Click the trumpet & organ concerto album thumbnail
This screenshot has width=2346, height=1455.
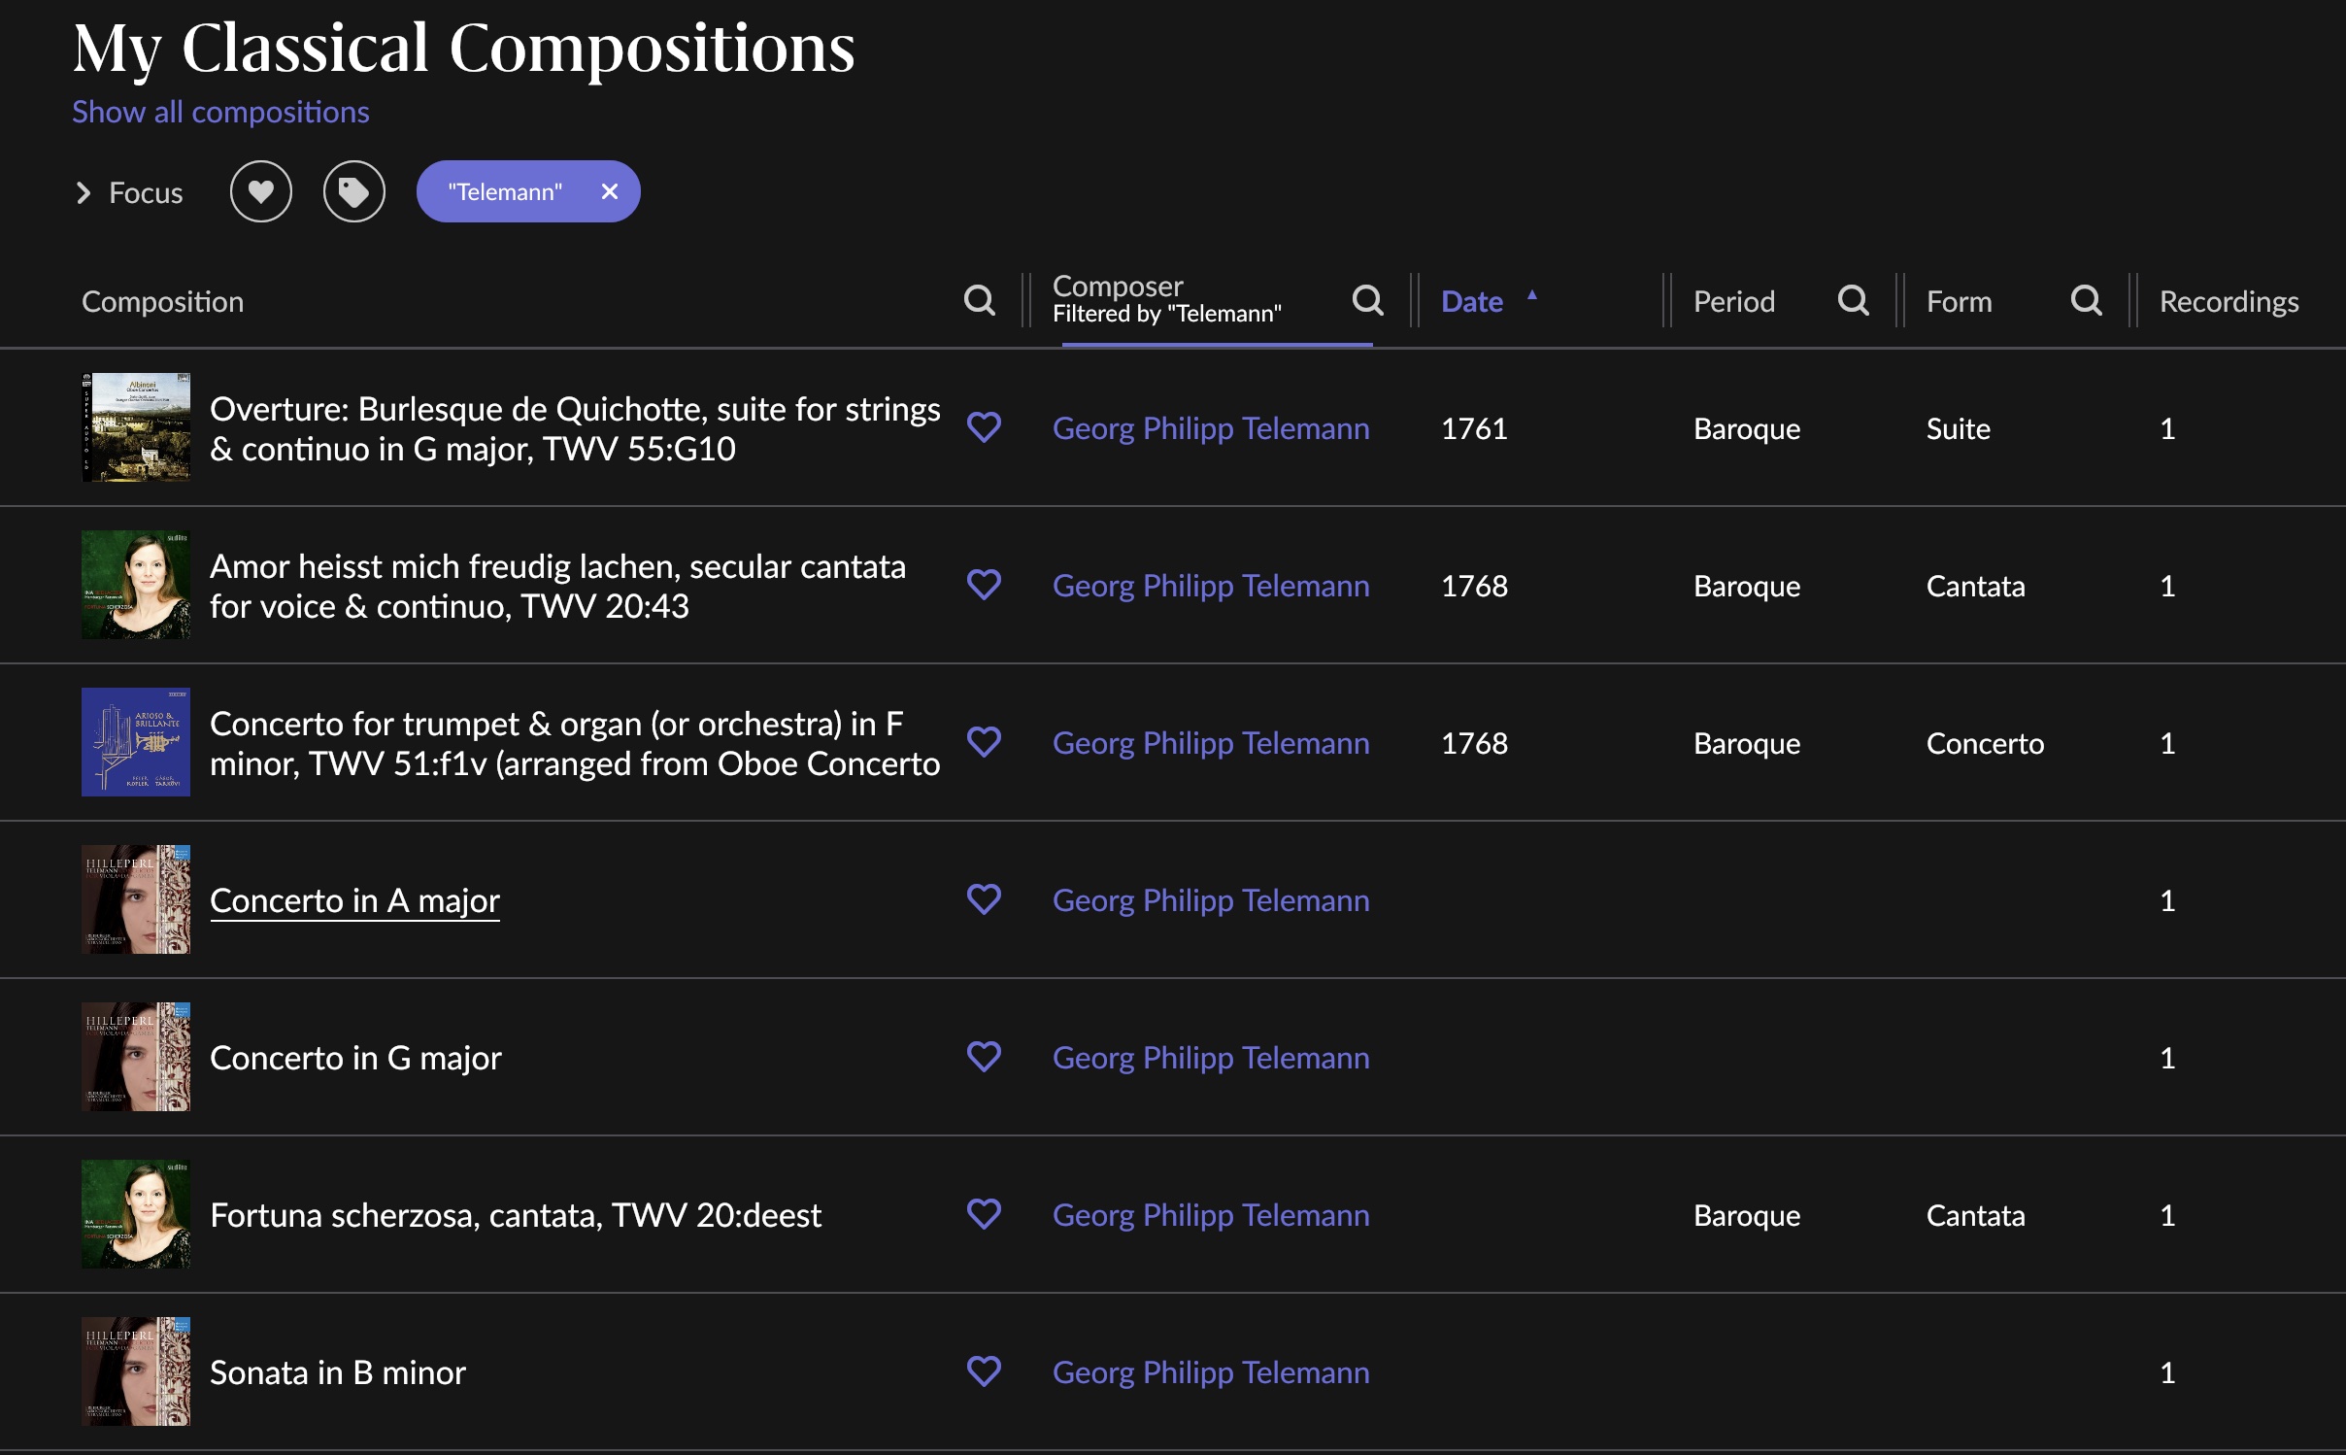(x=136, y=742)
